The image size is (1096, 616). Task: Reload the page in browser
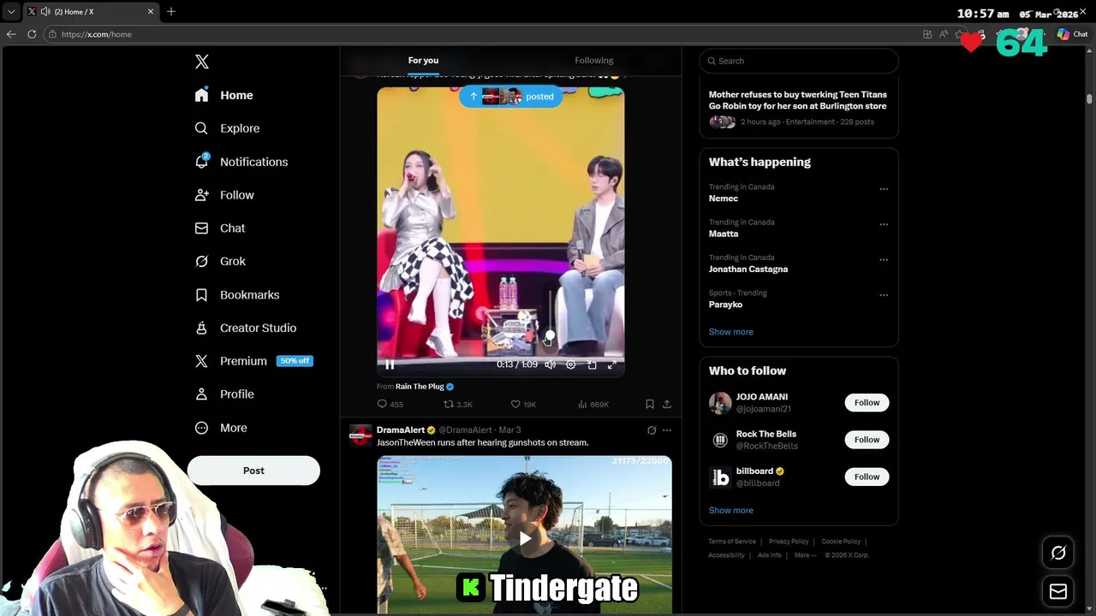(x=32, y=34)
